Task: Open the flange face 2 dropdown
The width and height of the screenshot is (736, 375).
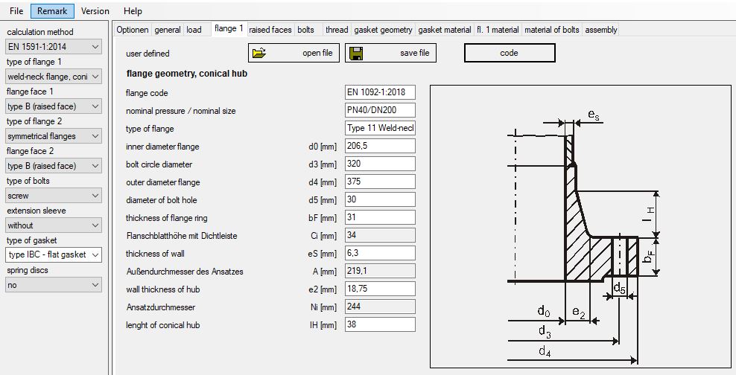Action: [54, 166]
